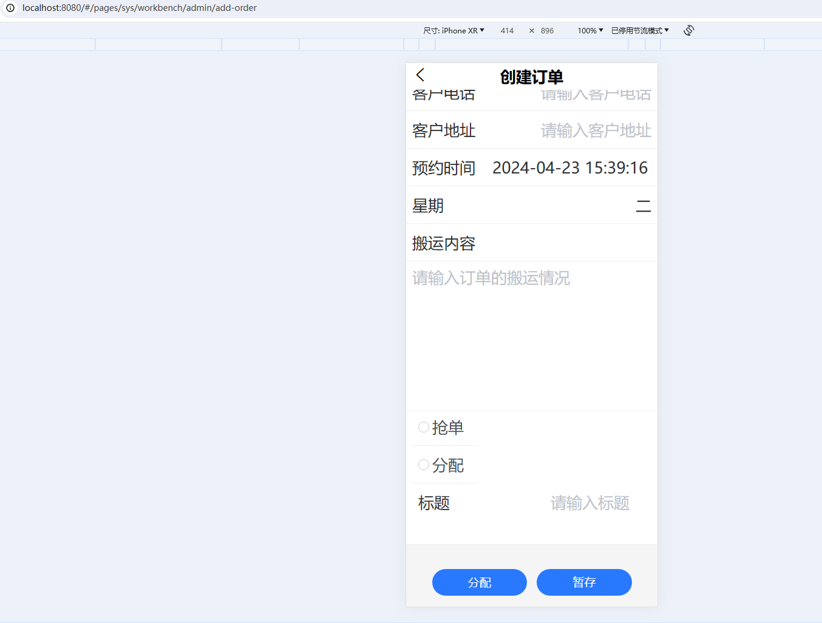This screenshot has width=822, height=623.
Task: Open the device size iPhone XR dropdown
Action: [453, 30]
